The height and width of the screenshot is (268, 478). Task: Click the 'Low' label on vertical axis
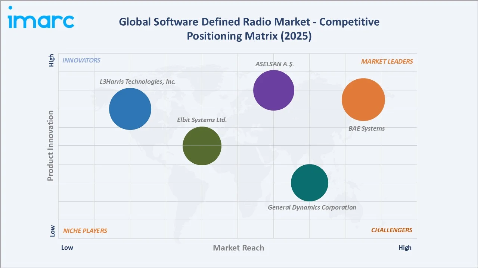click(52, 231)
